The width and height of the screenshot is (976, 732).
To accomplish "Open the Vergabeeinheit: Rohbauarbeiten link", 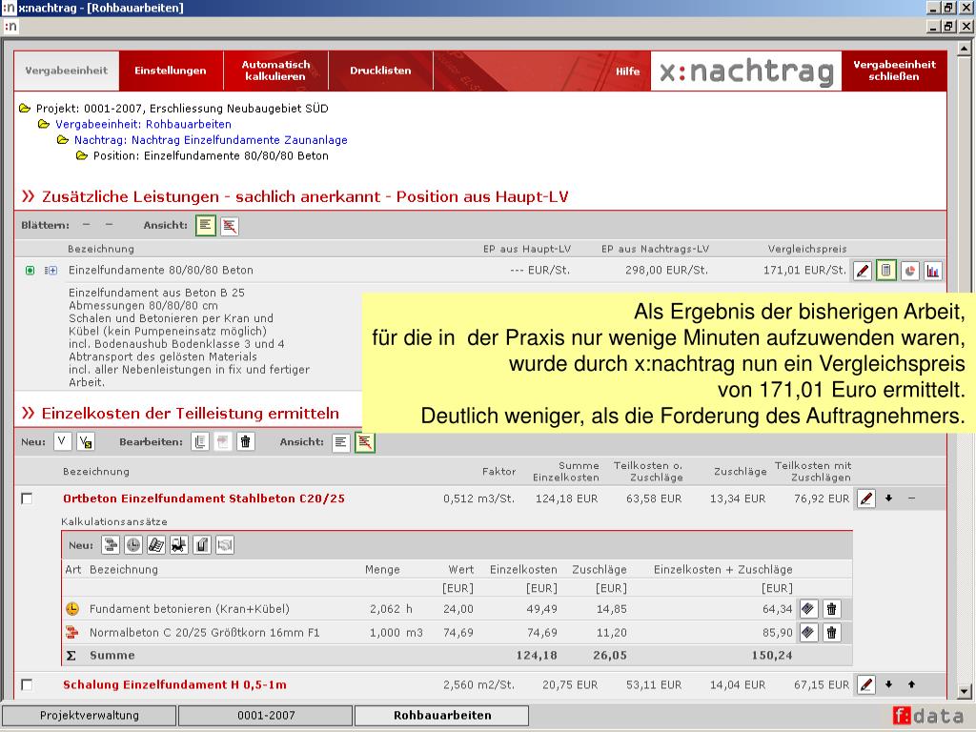I will point(143,125).
